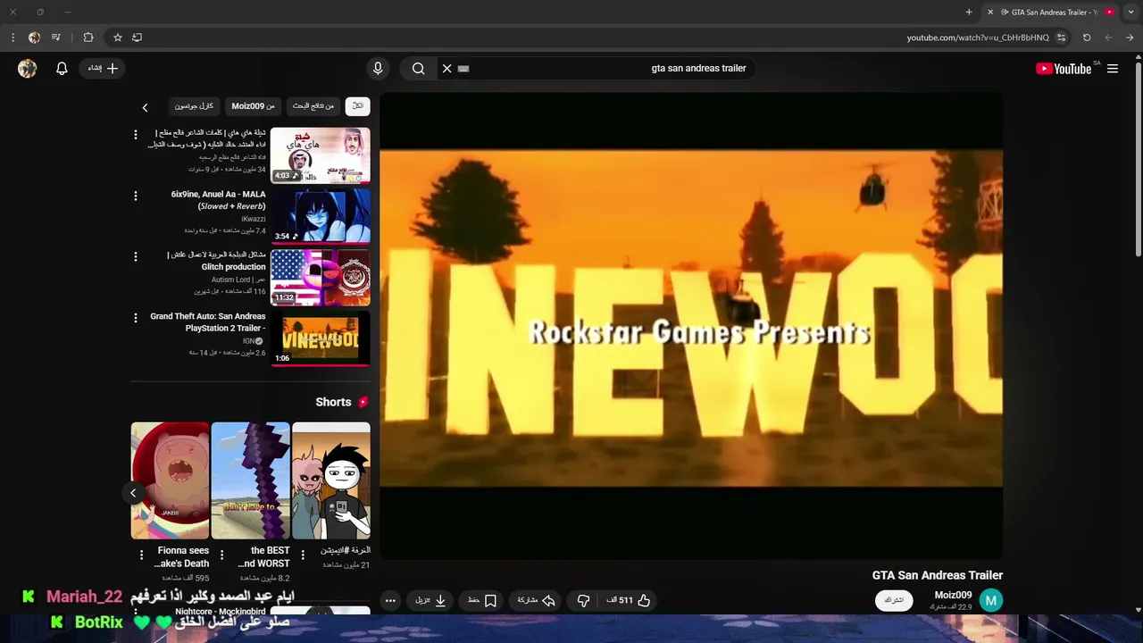Play Fionna sees Jake's Death short
The height and width of the screenshot is (643, 1143).
tap(171, 480)
